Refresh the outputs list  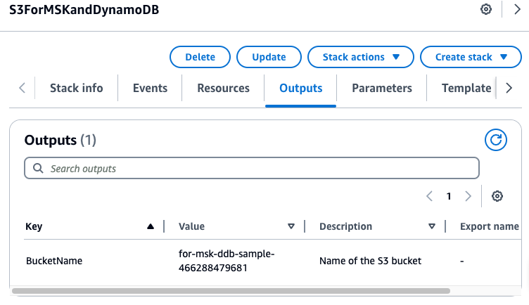(496, 140)
